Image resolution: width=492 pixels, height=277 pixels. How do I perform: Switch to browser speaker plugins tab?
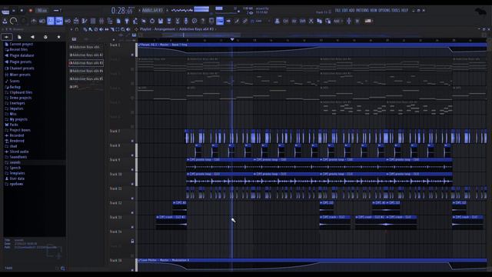[32, 37]
